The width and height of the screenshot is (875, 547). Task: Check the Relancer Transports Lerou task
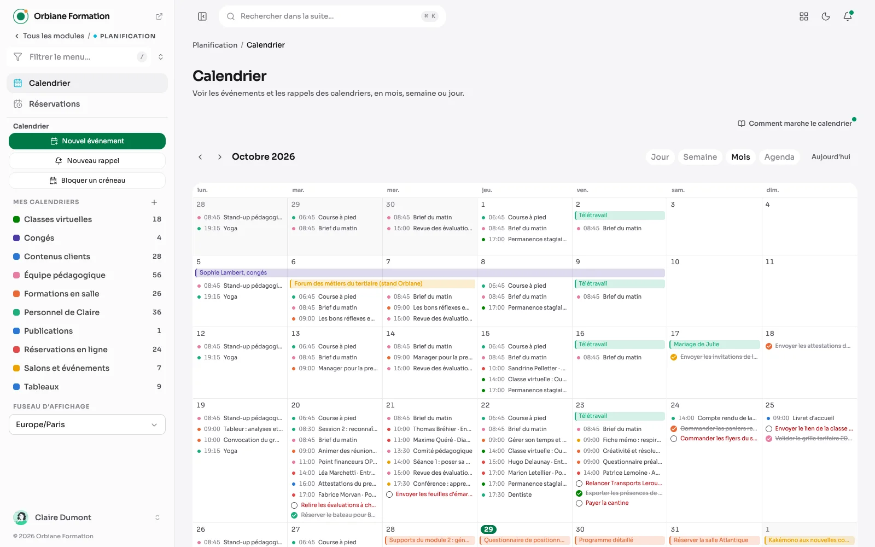579,484
